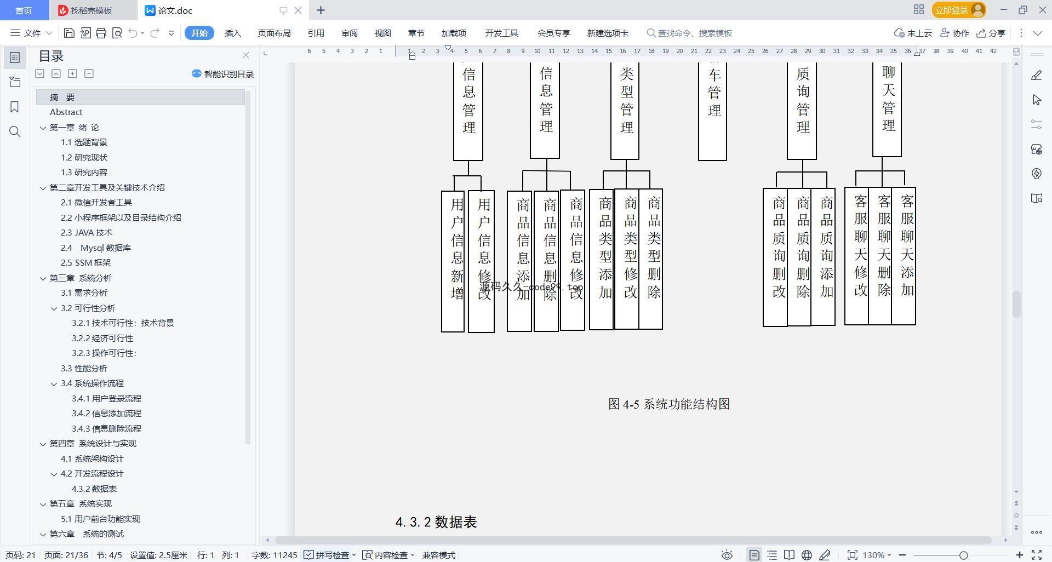
Task: Click the selection arrow icon on right sidebar
Action: click(x=1036, y=100)
